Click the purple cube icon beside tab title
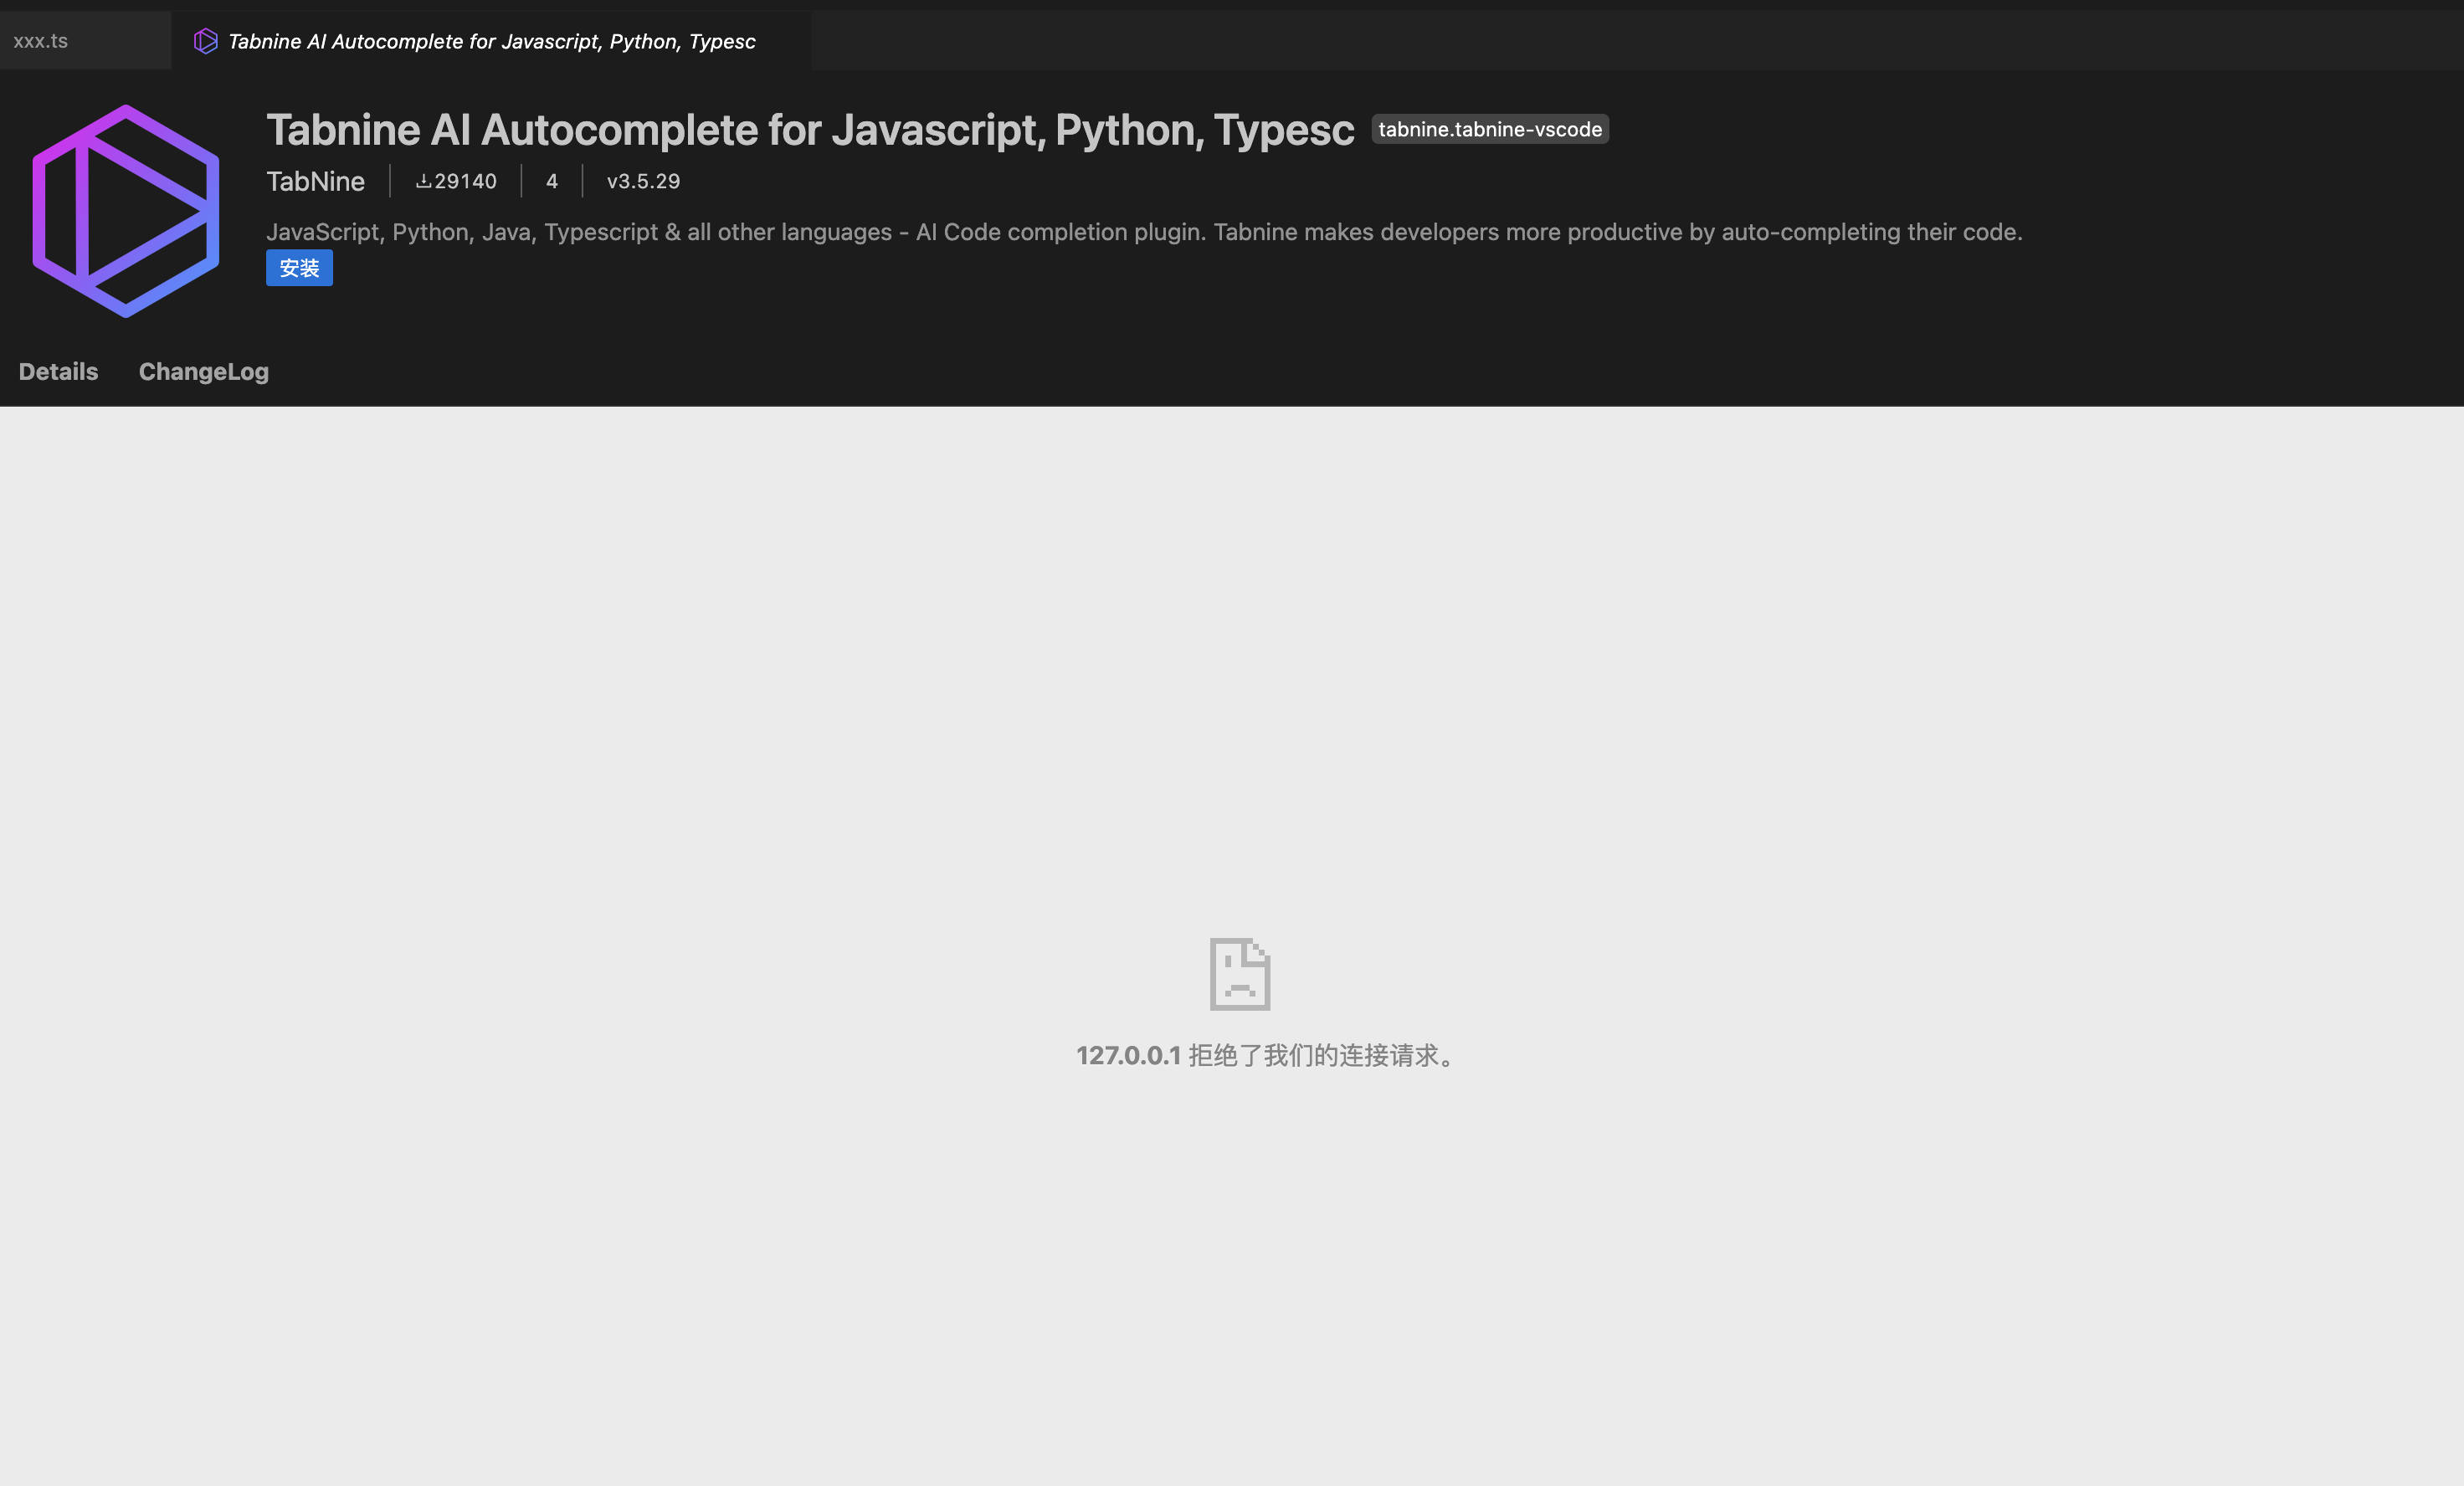This screenshot has width=2464, height=1486. pos(205,40)
